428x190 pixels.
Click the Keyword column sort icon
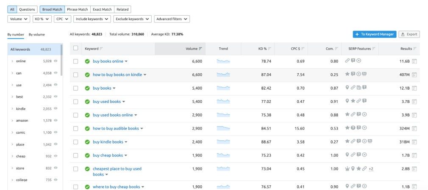101,49
